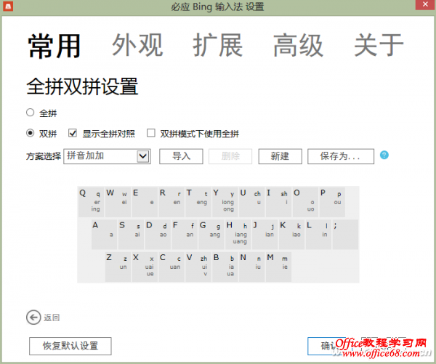The height and width of the screenshot is (364, 436).
Task: Click the G key with ang
Action: coord(211,235)
